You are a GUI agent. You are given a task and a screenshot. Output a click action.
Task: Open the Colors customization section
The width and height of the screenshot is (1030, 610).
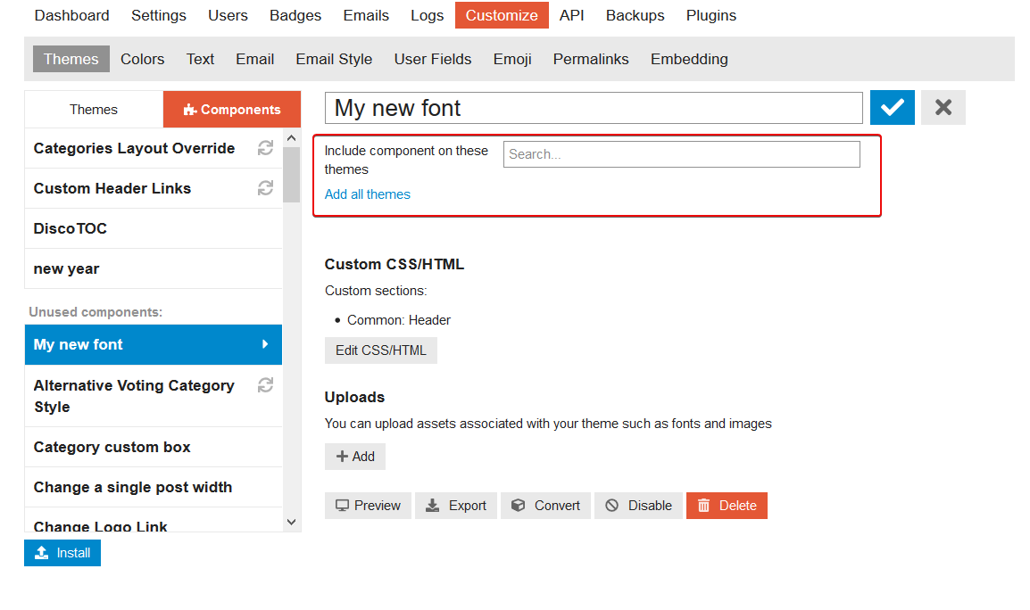point(143,59)
